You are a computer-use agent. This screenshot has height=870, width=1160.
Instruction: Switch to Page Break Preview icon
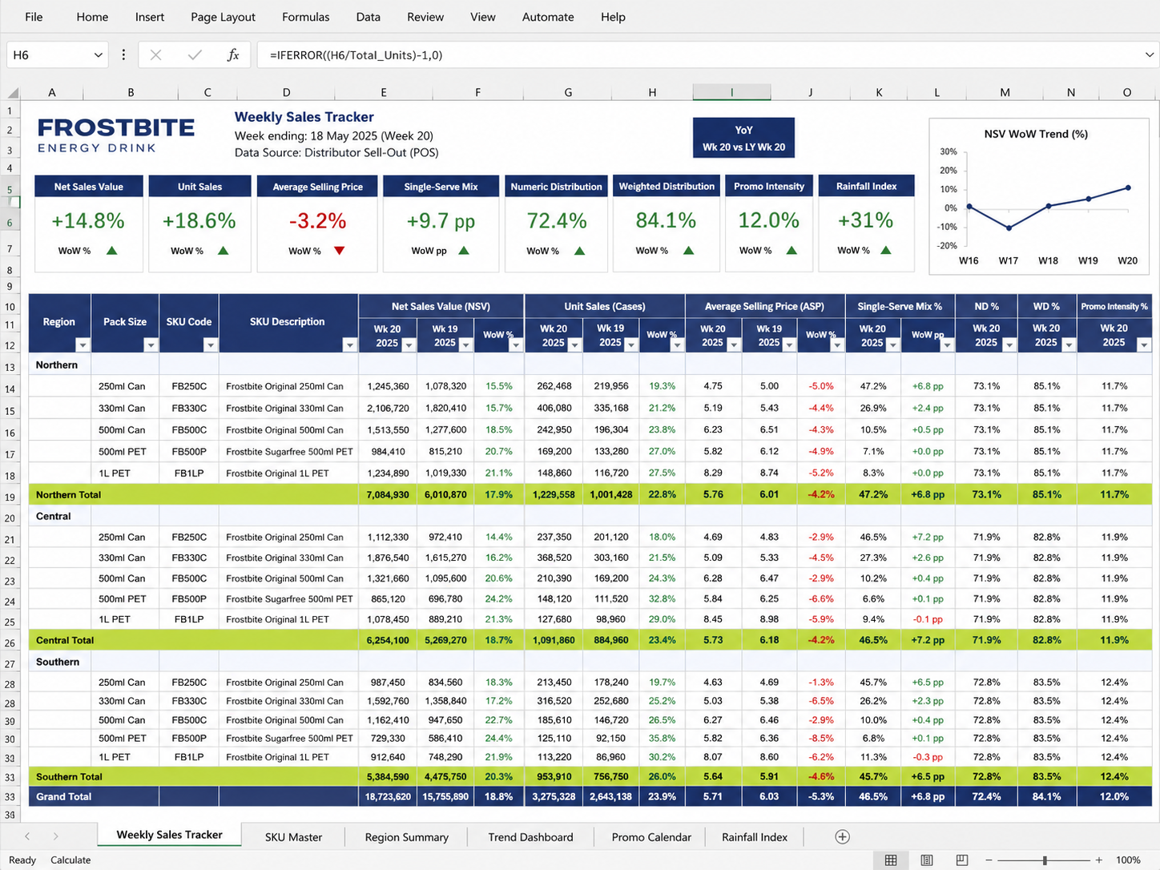[962, 860]
